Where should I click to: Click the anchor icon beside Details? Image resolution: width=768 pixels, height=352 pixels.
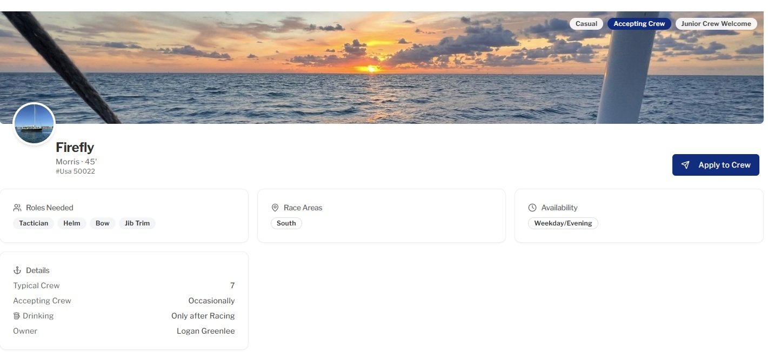pyautogui.click(x=17, y=270)
